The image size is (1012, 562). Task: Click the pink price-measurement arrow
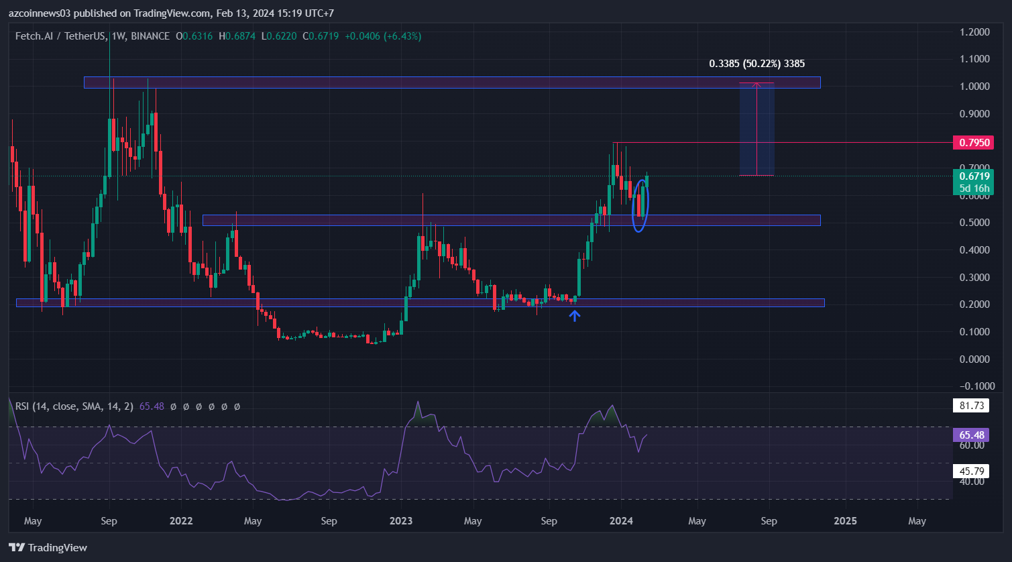pos(756,127)
